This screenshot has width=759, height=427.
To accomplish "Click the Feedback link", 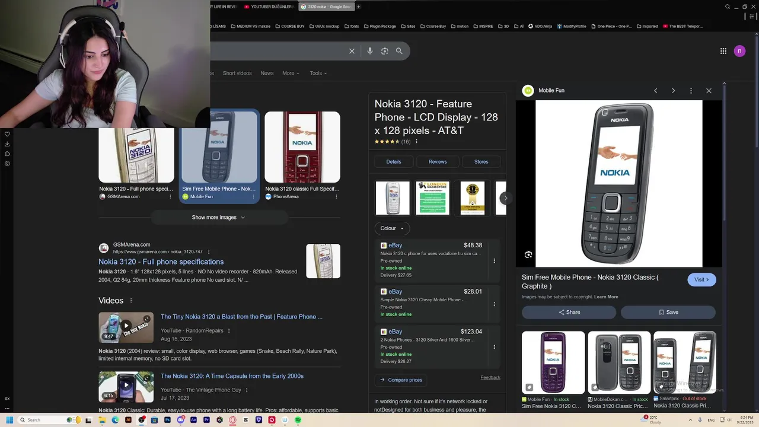I will 490,377.
